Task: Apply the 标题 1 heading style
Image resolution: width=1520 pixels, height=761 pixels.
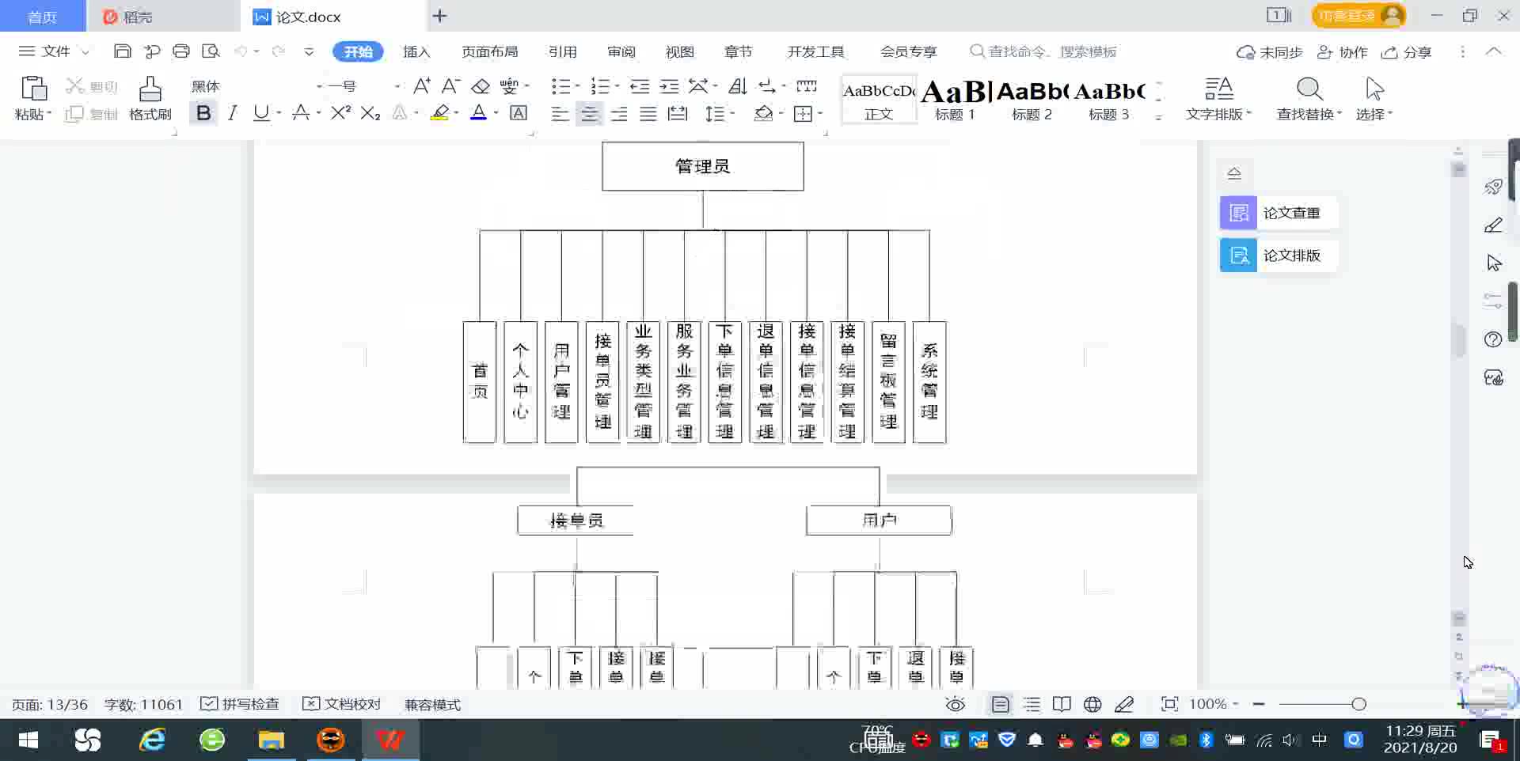Action: point(955,99)
